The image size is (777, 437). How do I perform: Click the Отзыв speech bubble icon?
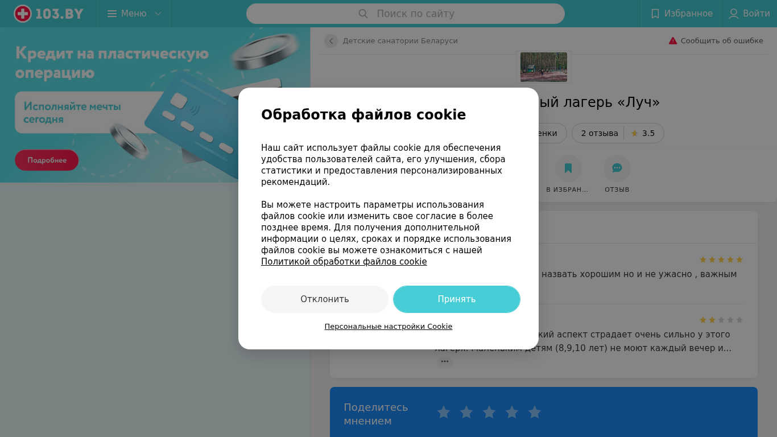coord(617,168)
